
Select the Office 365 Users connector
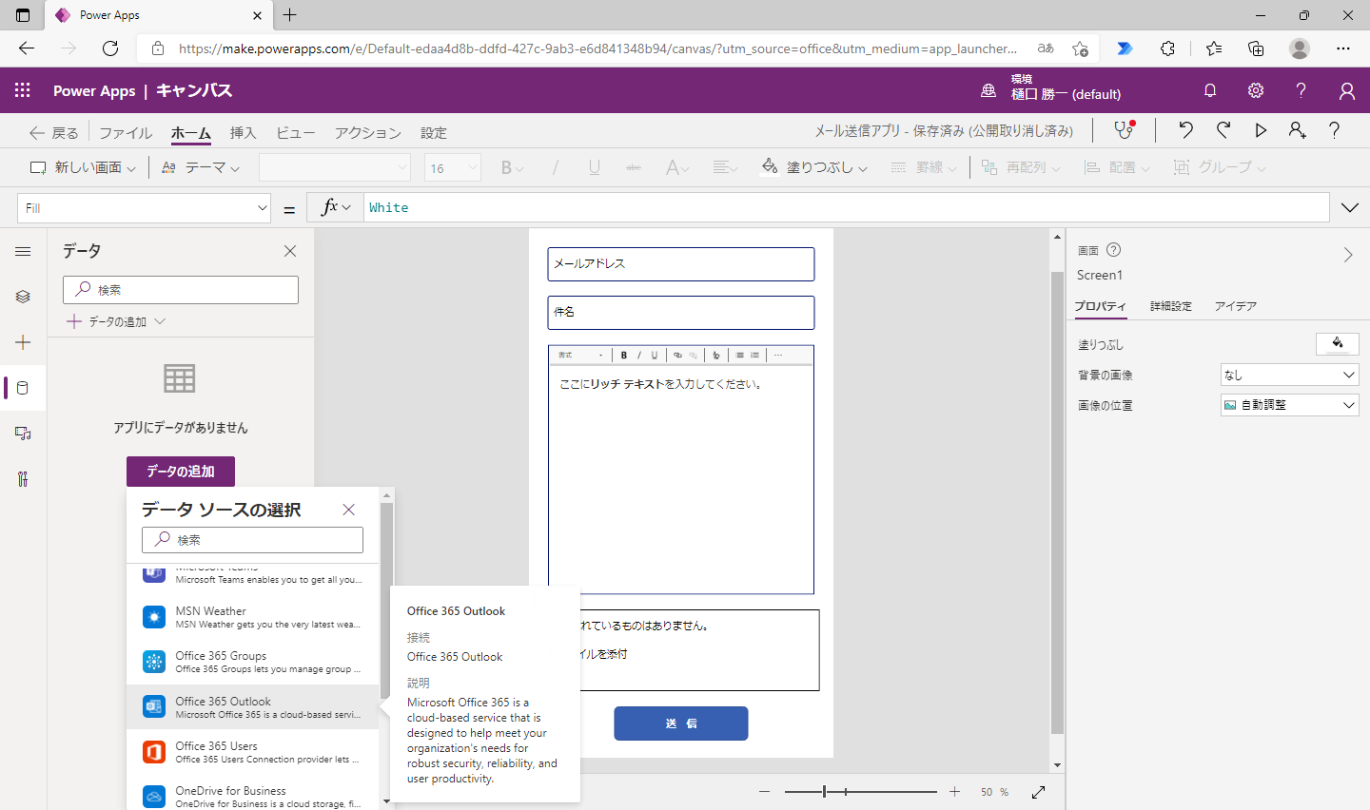click(x=252, y=752)
